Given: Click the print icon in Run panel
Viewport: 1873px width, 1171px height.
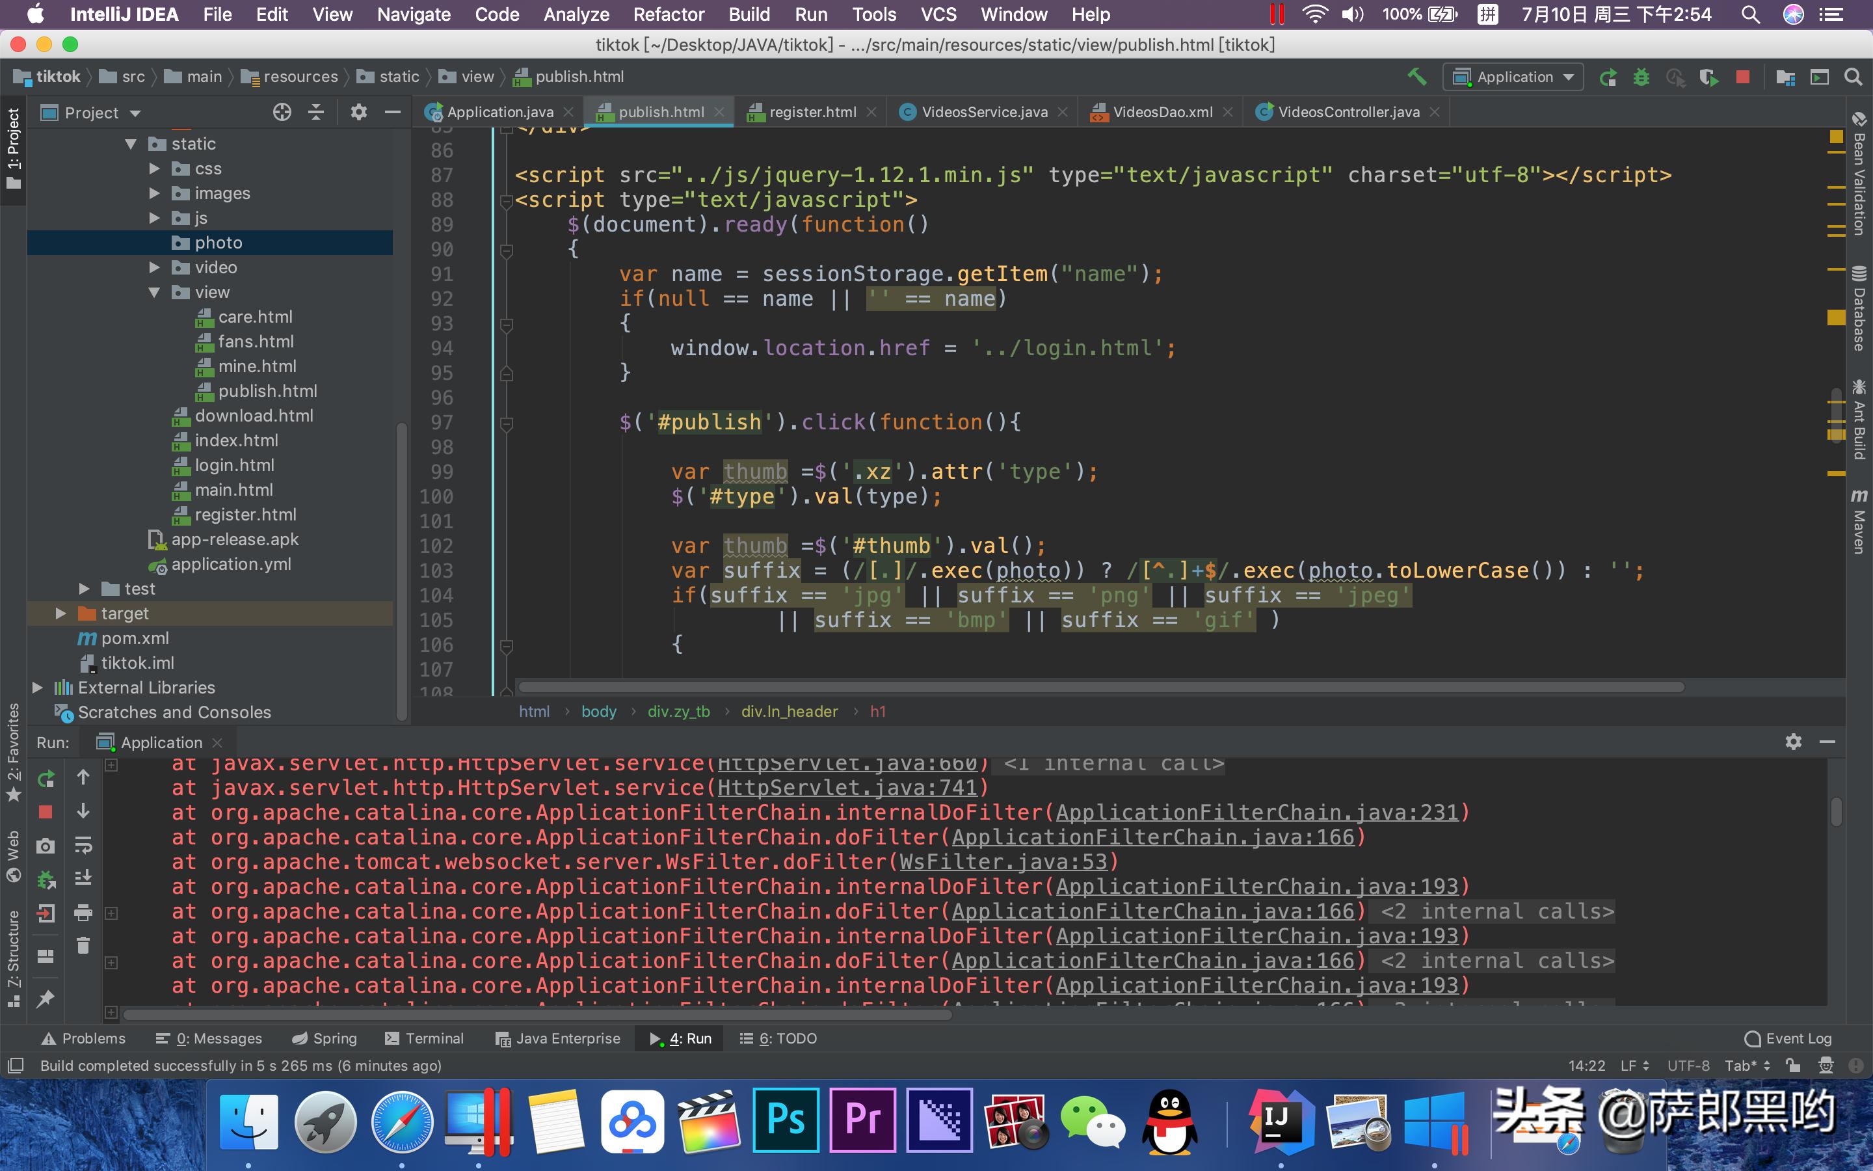Looking at the screenshot, I should coord(83,912).
